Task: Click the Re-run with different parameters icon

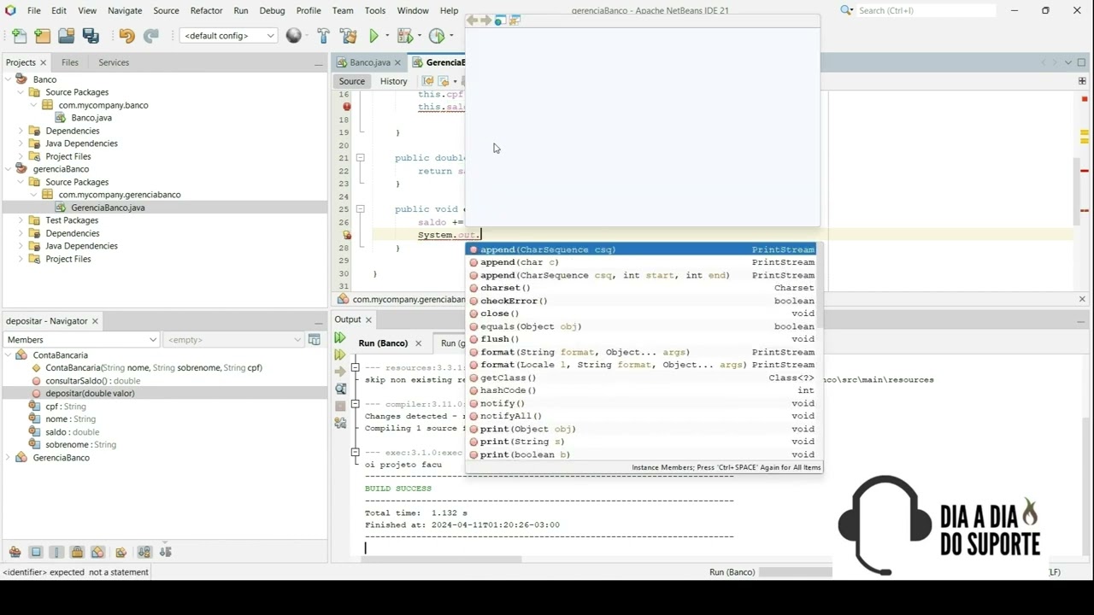Action: click(340, 354)
